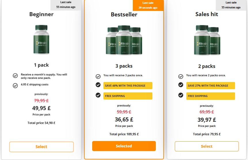Click checkmark icon beside month's supply text

pyautogui.click(x=15, y=76)
